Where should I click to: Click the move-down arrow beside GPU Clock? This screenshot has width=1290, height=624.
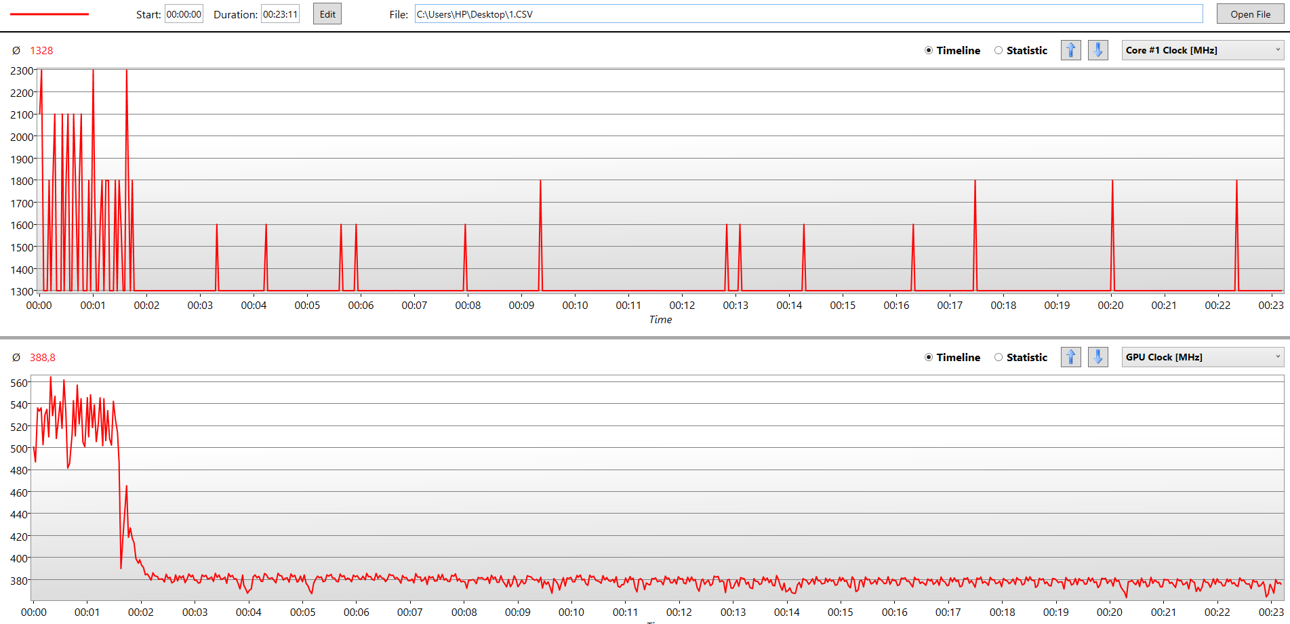pyautogui.click(x=1098, y=357)
